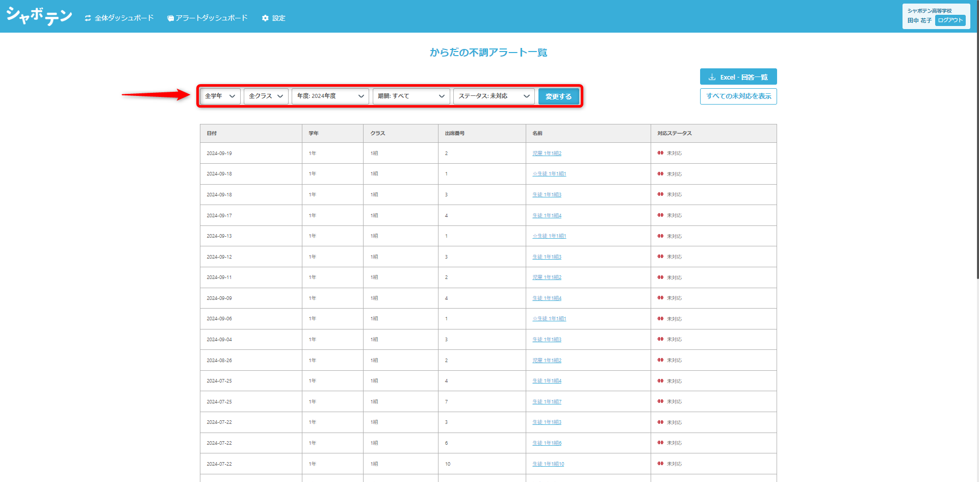Image resolution: width=979 pixels, height=482 pixels.
Task: Open the 年度: 2024年度 dropdown
Action: 330,96
